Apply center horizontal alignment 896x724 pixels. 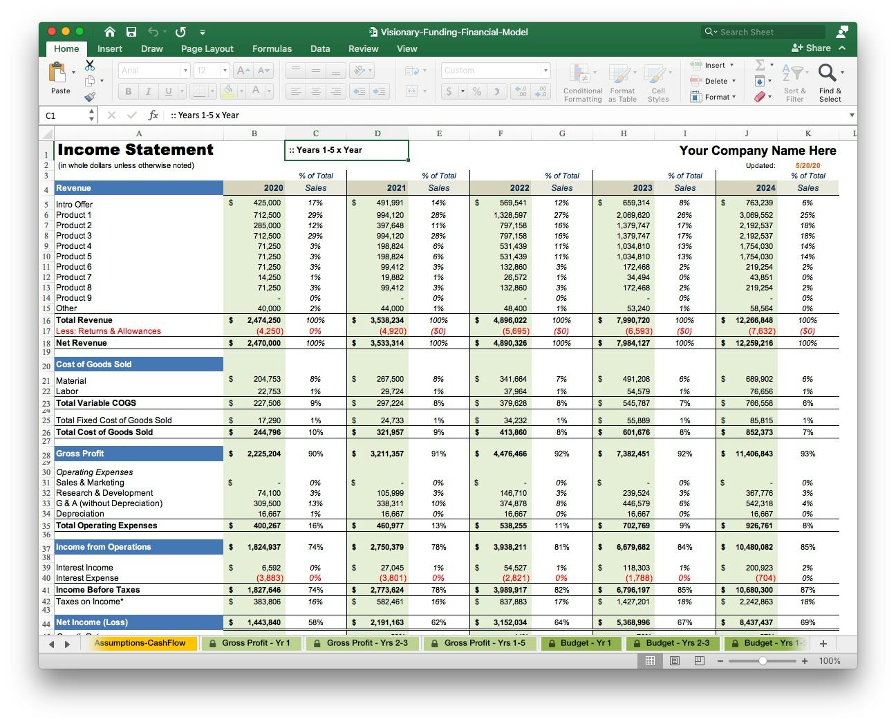point(315,91)
